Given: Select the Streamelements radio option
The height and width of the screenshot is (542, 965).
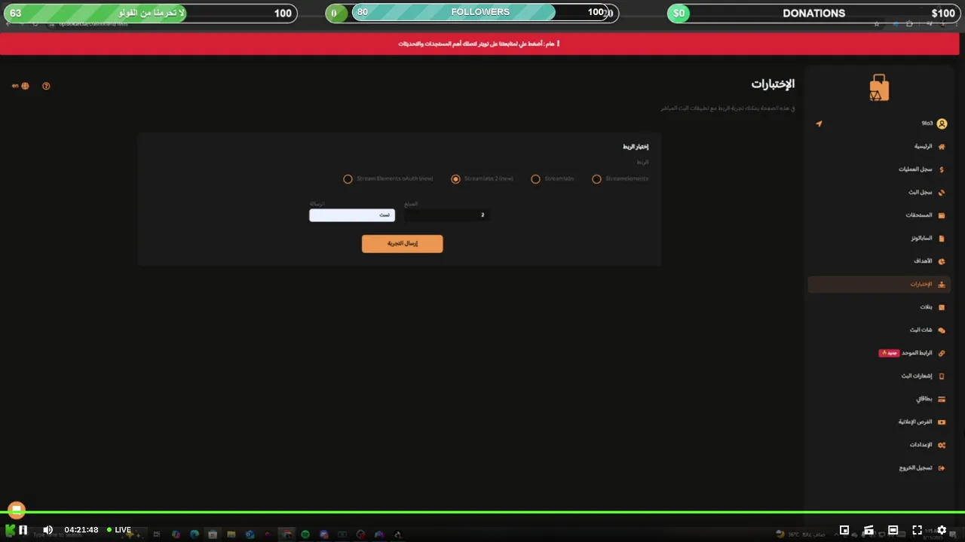Looking at the screenshot, I should click(x=597, y=179).
